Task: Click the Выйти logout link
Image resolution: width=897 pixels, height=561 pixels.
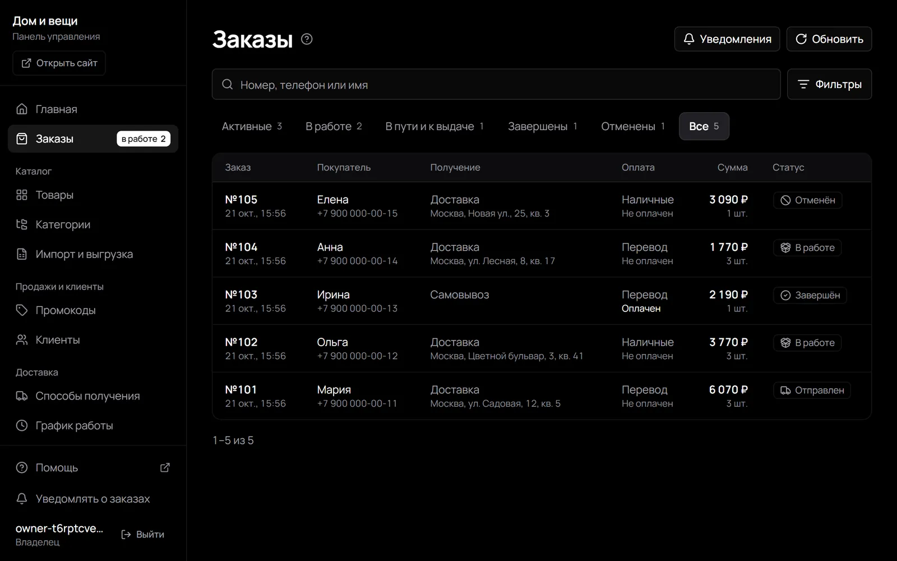Action: coord(143,535)
